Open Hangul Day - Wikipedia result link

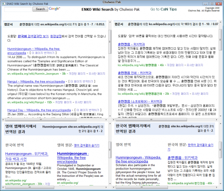39,110
